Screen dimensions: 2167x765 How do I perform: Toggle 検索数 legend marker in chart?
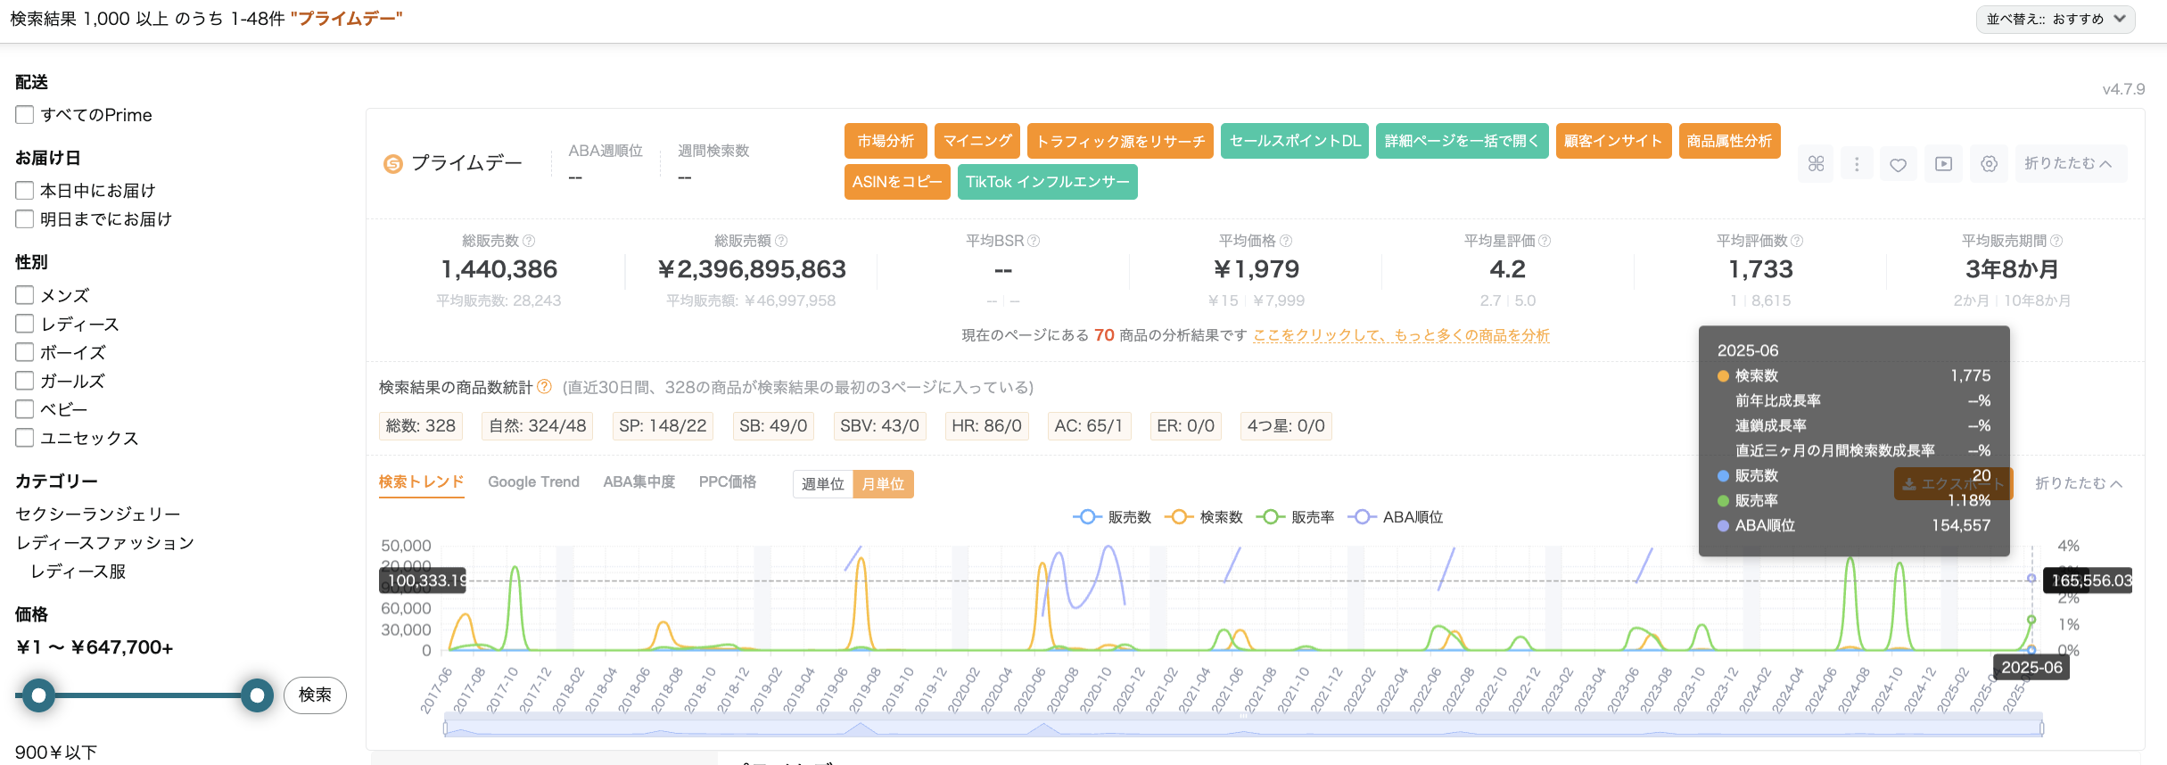1178,517
